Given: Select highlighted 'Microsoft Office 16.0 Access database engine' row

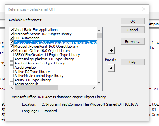Looking at the screenshot, I should tap(55, 42).
